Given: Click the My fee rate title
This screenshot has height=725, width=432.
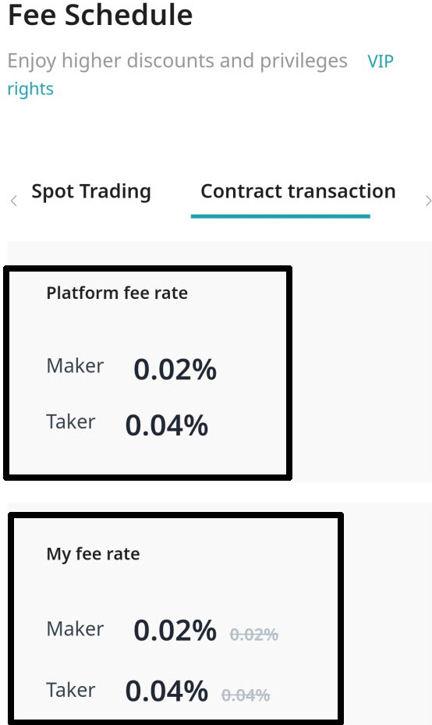Looking at the screenshot, I should (x=93, y=554).
